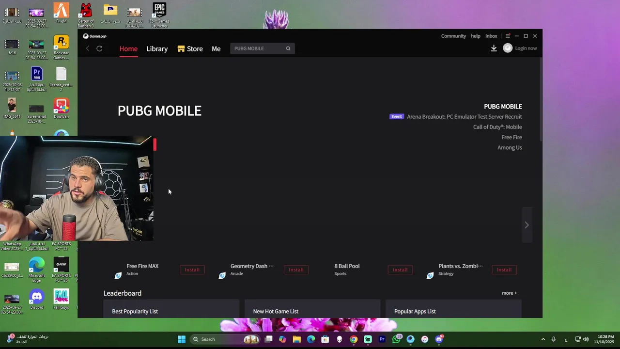
Task: Open the New Hot Game List card
Action: tap(312, 309)
